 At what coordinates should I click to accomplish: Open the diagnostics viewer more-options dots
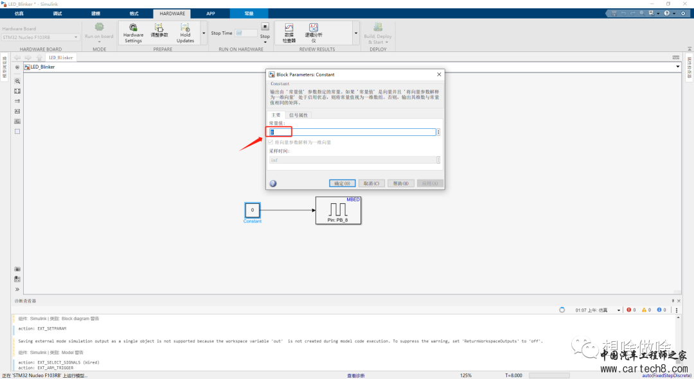pyautogui.click(x=676, y=310)
